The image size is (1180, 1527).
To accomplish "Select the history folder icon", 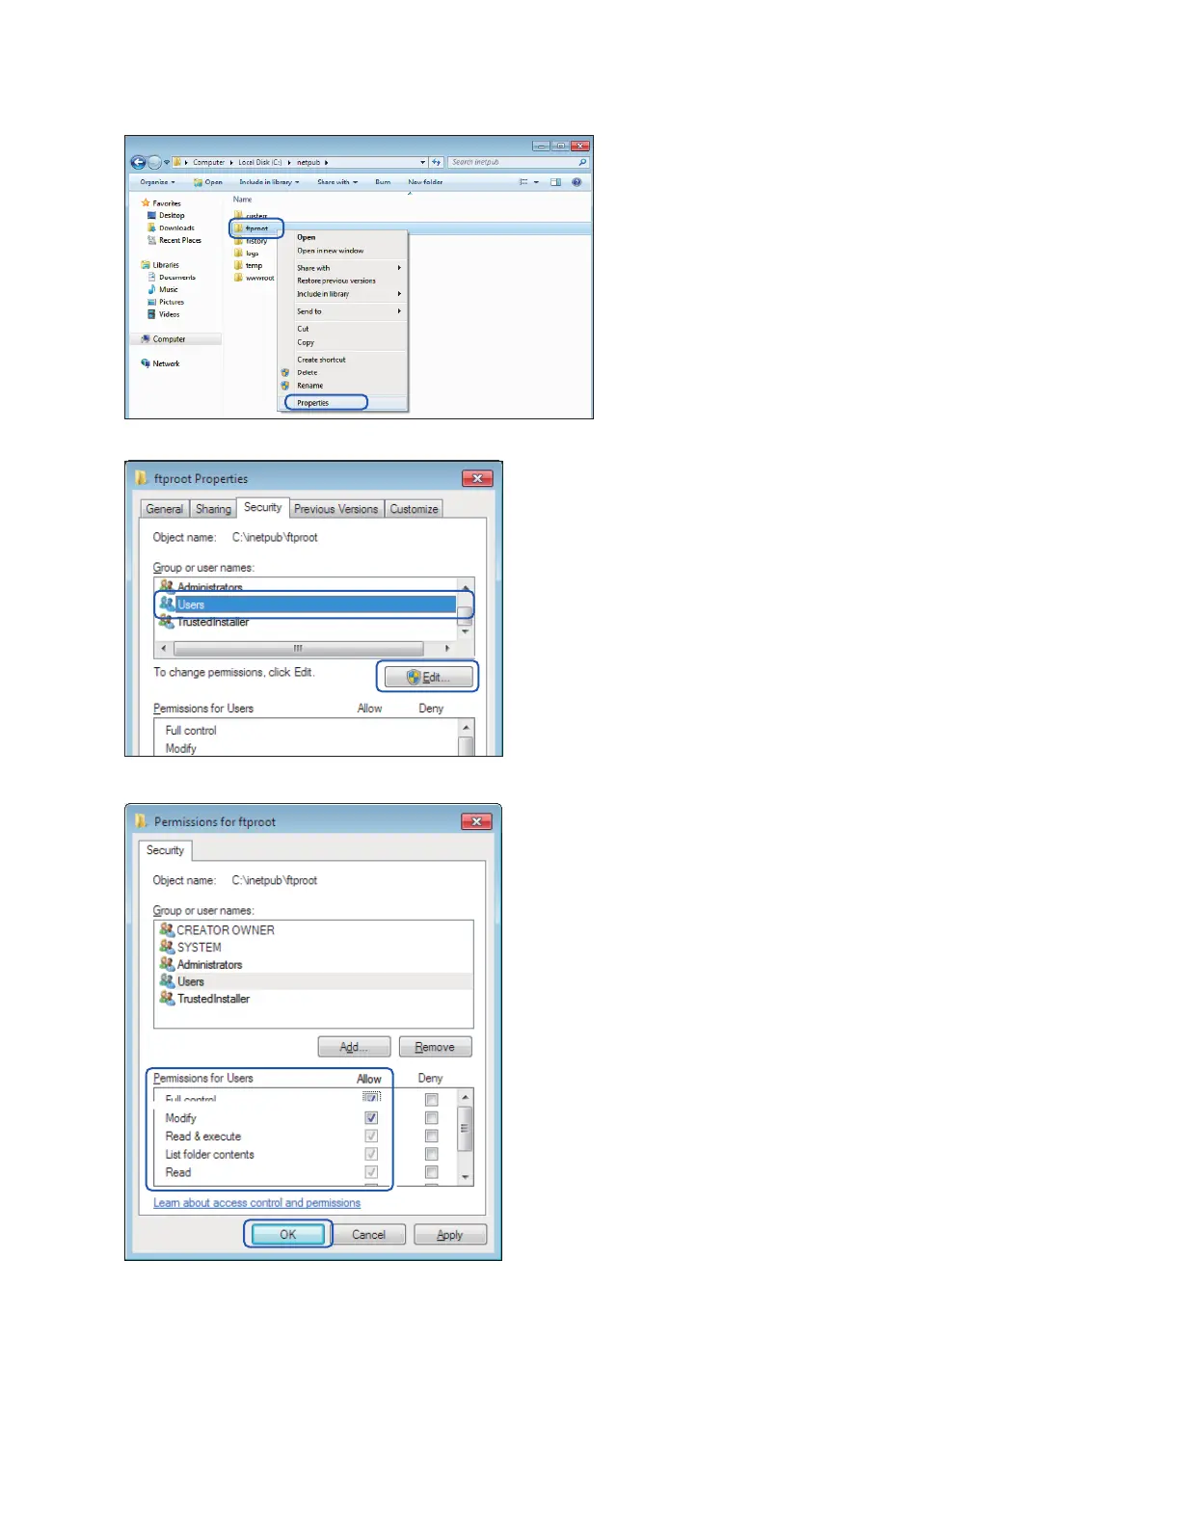I will [x=238, y=241].
